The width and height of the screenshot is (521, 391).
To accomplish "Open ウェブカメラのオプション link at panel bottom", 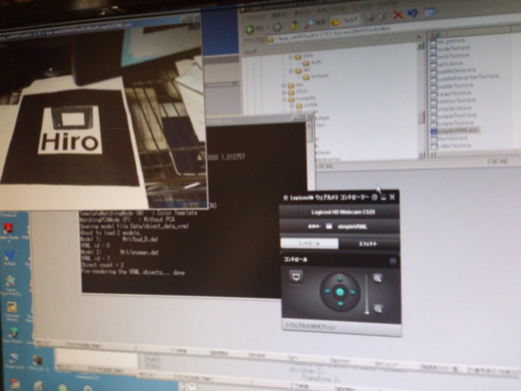I will pos(311,326).
